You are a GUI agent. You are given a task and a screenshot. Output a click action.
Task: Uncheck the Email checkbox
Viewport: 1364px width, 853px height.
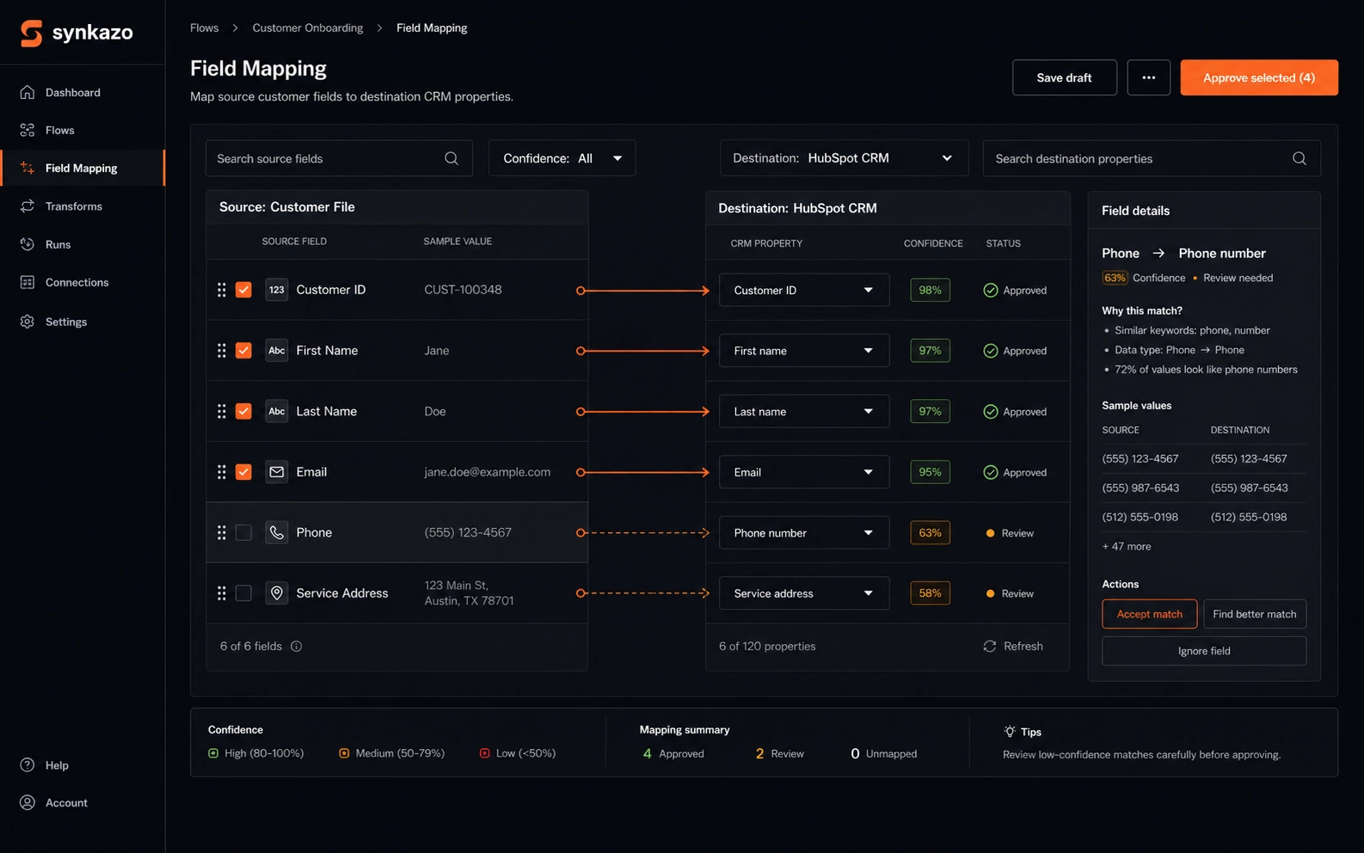tap(243, 472)
